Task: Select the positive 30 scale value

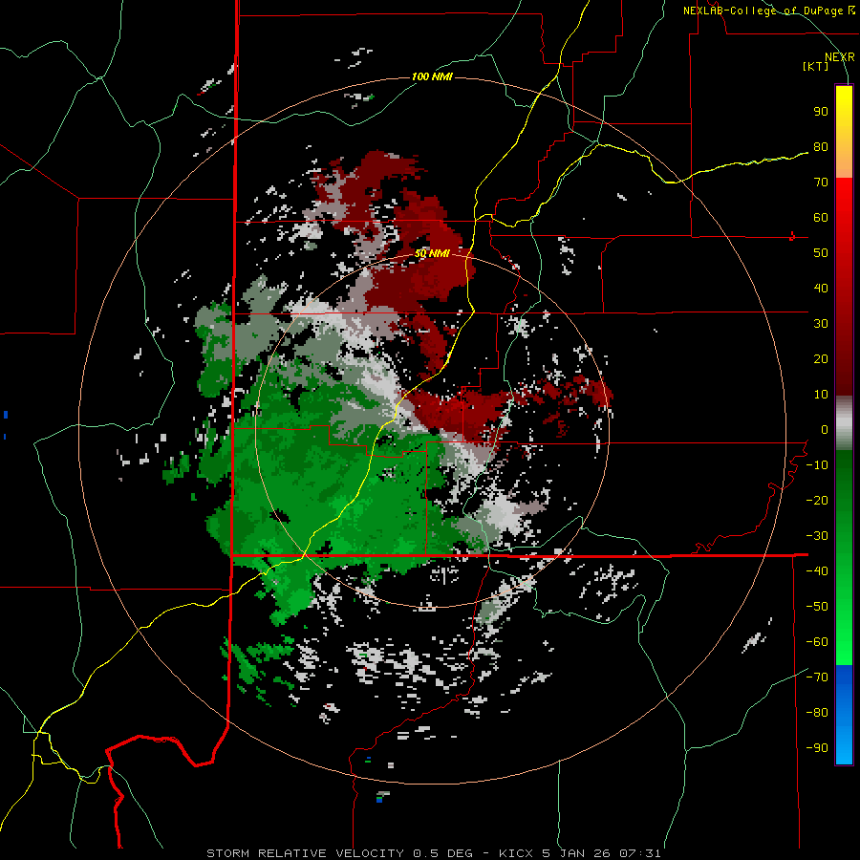Action: point(821,324)
